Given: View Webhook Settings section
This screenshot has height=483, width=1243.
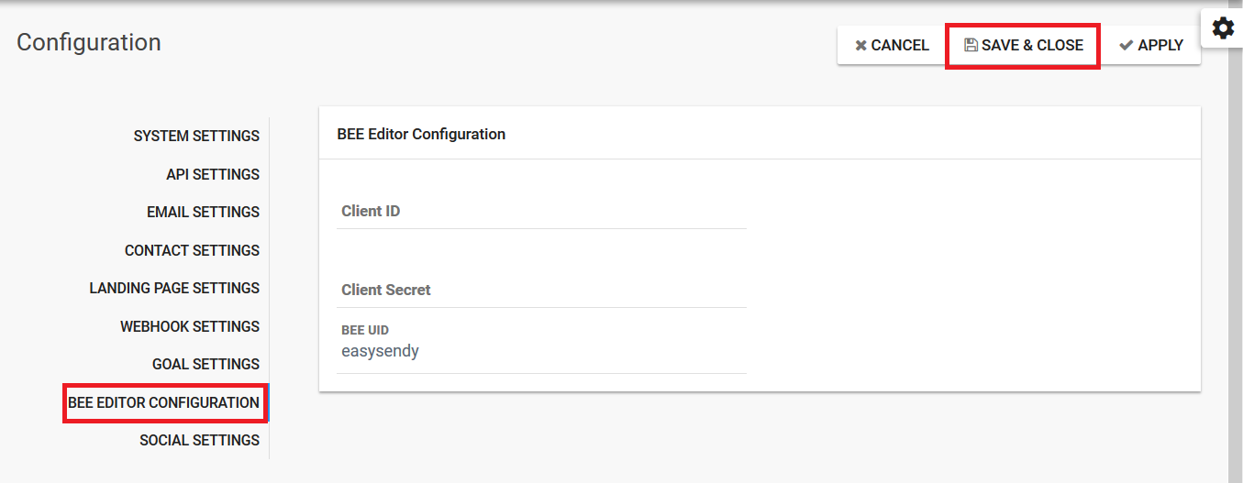Looking at the screenshot, I should point(190,326).
